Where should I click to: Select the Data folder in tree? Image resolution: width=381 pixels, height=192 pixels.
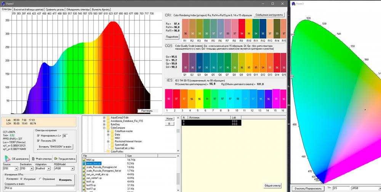117,135
